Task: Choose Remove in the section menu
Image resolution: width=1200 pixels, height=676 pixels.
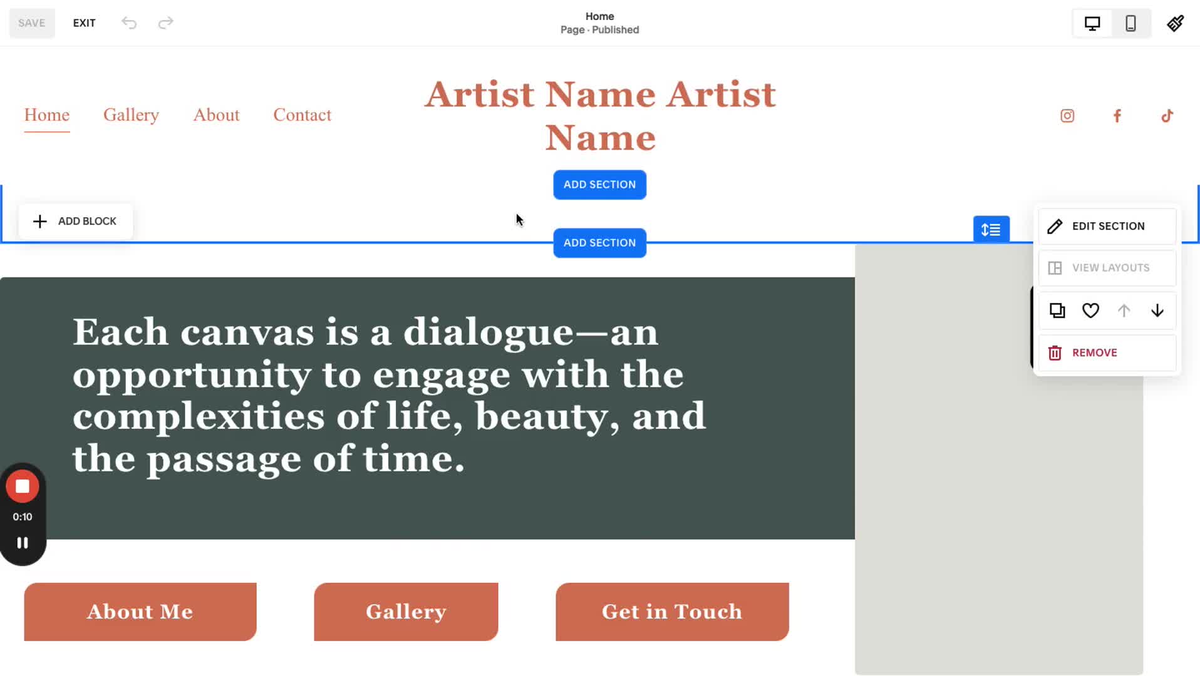Action: 1107,352
